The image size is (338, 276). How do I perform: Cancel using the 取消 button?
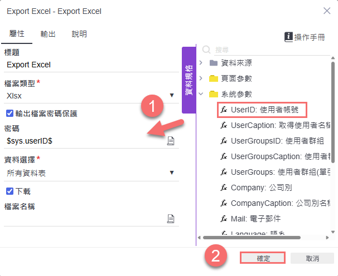(x=312, y=258)
